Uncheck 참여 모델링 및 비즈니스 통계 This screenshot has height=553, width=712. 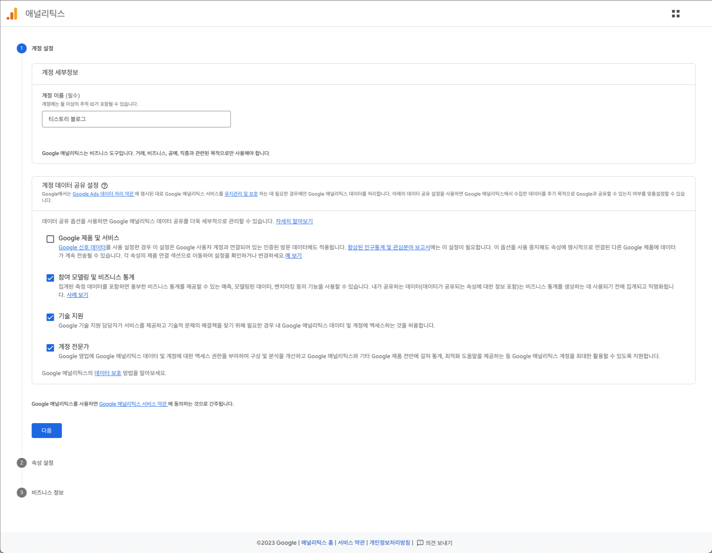(50, 278)
